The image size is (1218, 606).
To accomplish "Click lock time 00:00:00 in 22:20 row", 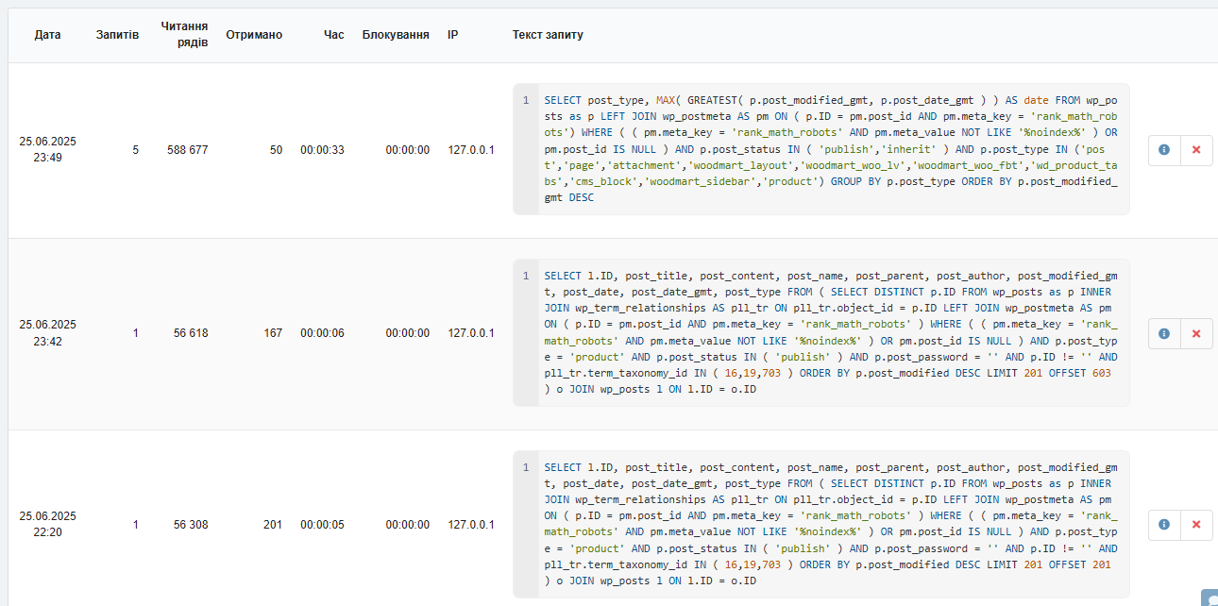I will (x=407, y=525).
